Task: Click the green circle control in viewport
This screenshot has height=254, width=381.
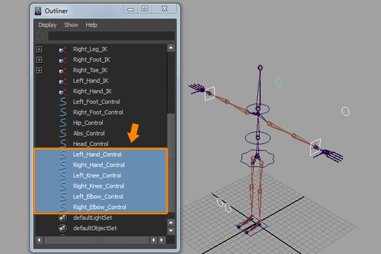Action: coord(279,82)
